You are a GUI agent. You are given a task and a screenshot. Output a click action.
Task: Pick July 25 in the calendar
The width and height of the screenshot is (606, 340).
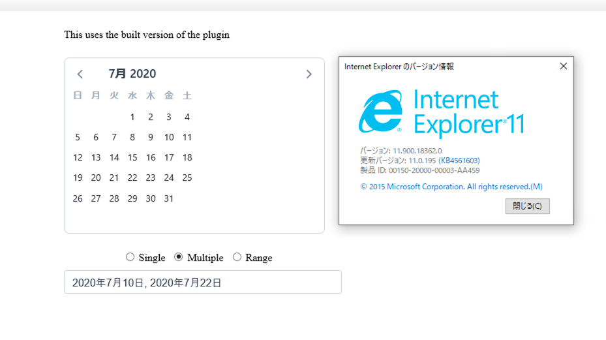click(x=187, y=178)
